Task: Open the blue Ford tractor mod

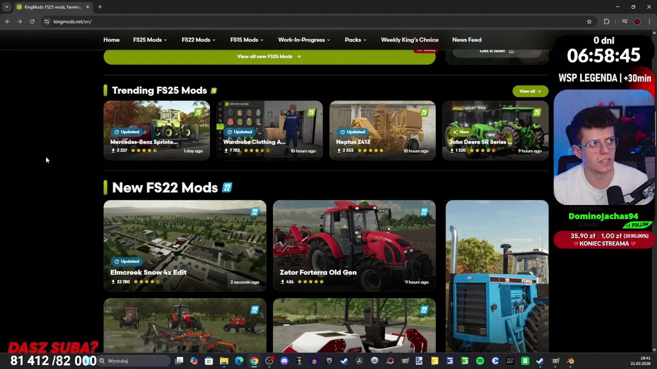Action: [x=497, y=277]
